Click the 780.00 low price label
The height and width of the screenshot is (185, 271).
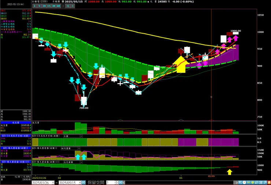(x=84, y=108)
